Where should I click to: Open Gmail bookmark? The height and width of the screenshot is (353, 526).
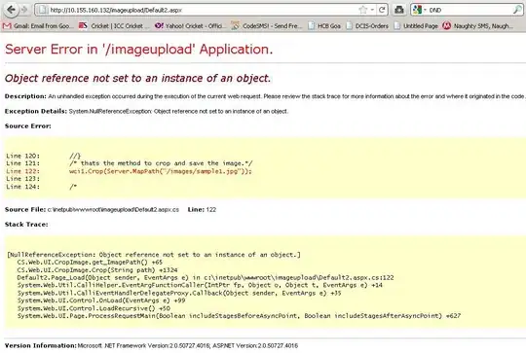[38, 26]
